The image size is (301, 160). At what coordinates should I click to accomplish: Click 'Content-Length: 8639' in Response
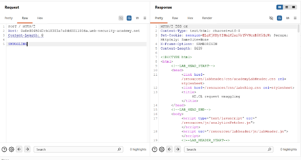[181, 48]
